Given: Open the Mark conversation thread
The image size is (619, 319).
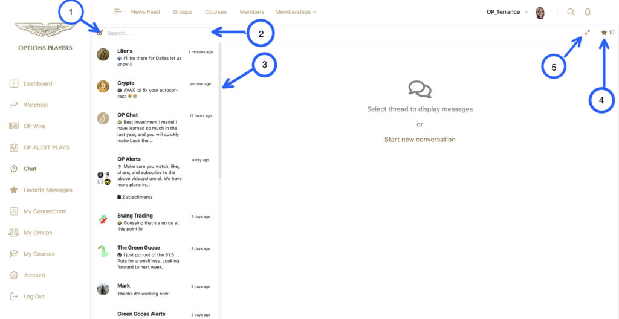Looking at the screenshot, I should pos(155,289).
